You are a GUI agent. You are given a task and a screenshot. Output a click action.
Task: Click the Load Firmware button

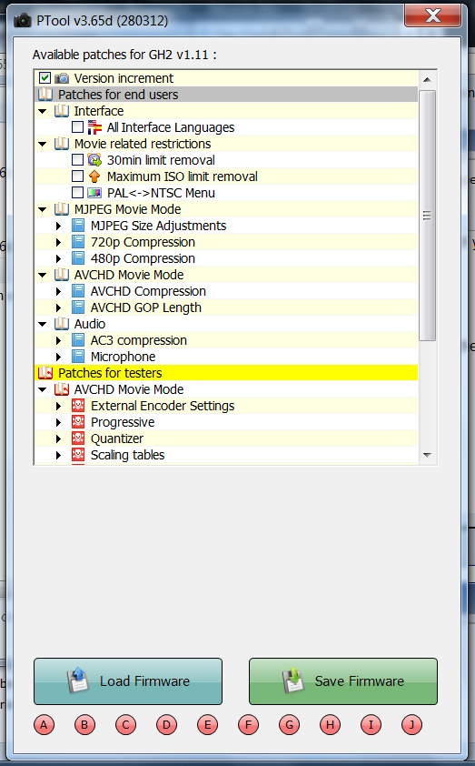(x=128, y=681)
